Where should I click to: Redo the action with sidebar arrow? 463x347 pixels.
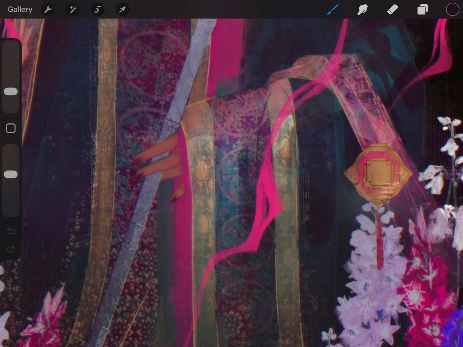point(11,249)
